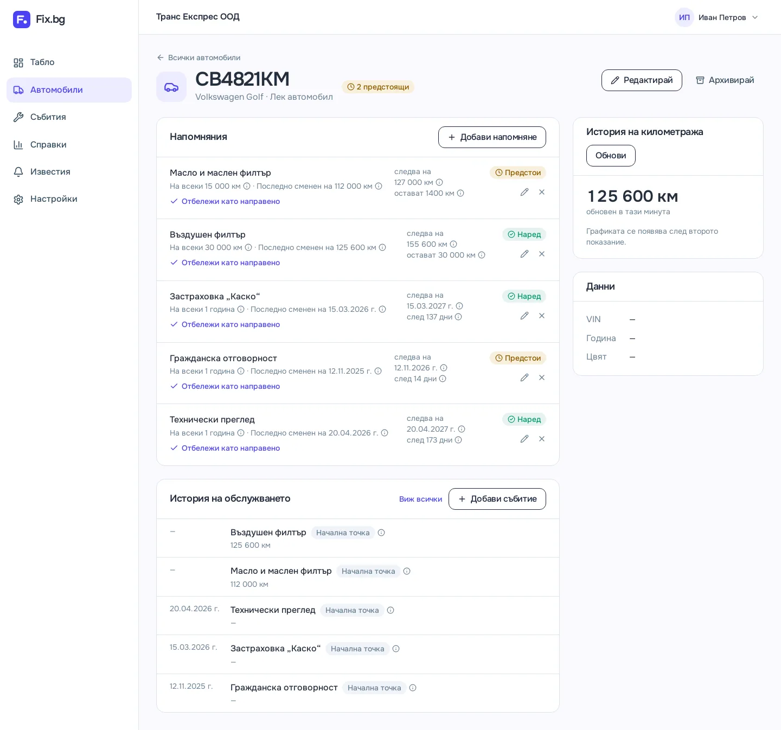
Task: Click Напред status on Въздушен филтър
Action: pos(524,234)
